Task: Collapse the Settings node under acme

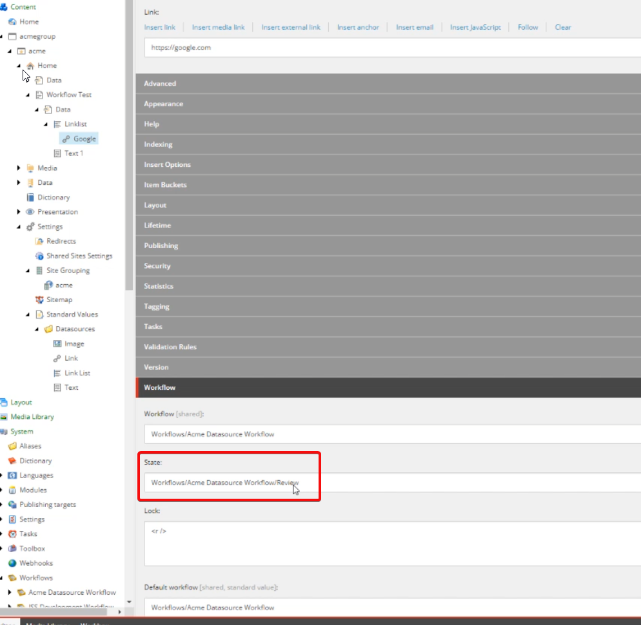Action: (19, 227)
